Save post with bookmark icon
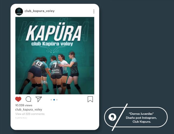Image resolution: width=174 pixels, height=134 pixels. [90, 99]
